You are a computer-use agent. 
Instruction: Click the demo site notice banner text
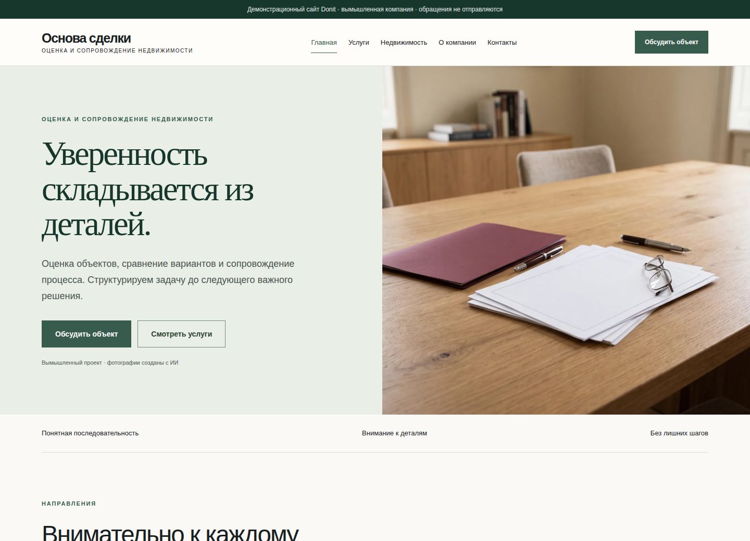pos(375,9)
